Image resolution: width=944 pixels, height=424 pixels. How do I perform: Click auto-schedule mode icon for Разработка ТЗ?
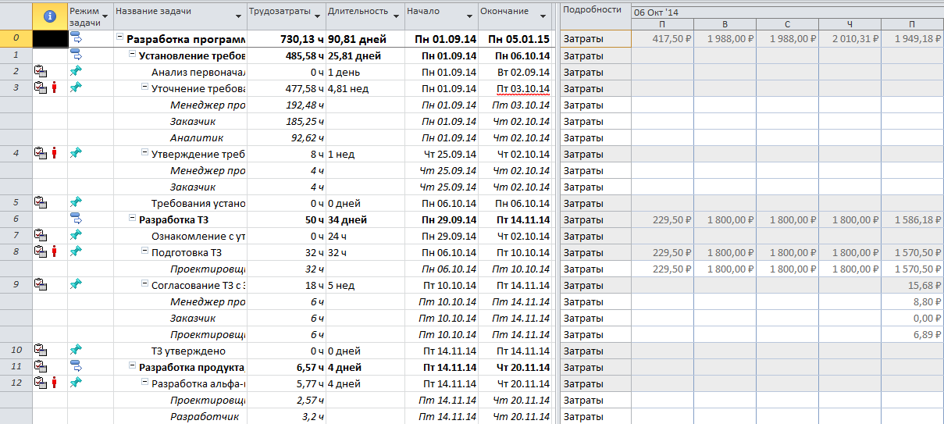point(77,219)
